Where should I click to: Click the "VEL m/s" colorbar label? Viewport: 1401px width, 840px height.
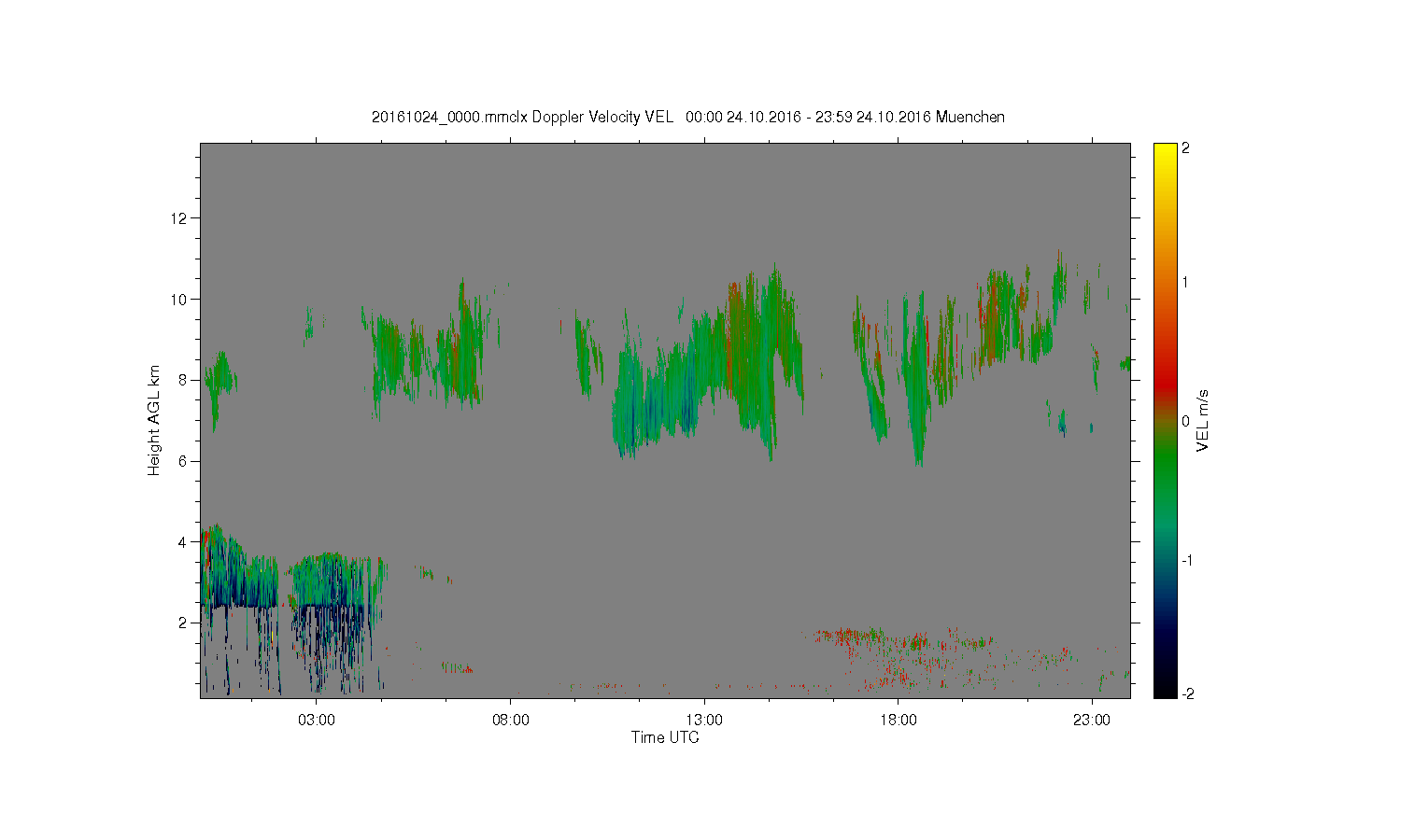coord(1203,421)
